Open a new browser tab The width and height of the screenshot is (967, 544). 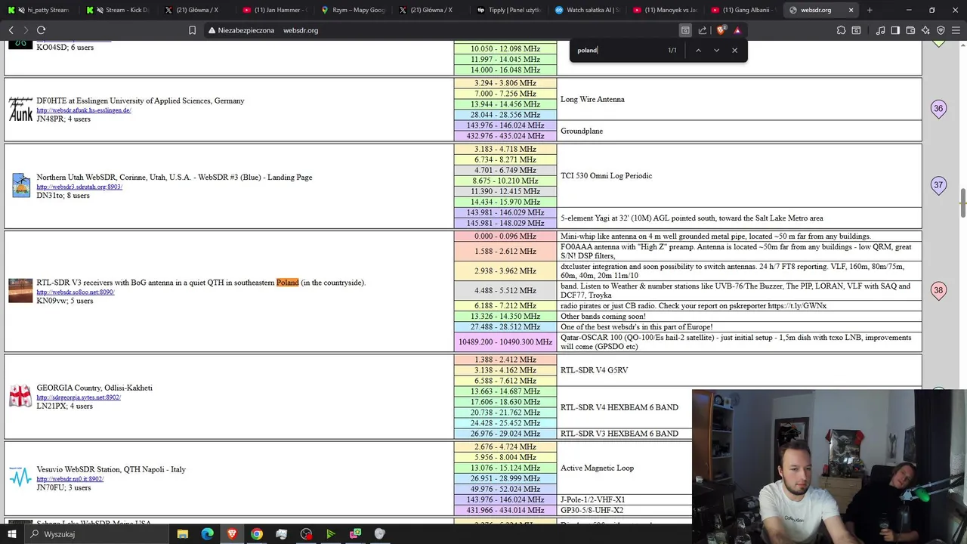[x=870, y=10]
